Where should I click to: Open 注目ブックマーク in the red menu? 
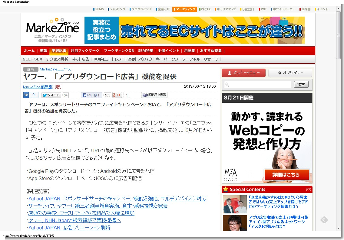point(85,50)
